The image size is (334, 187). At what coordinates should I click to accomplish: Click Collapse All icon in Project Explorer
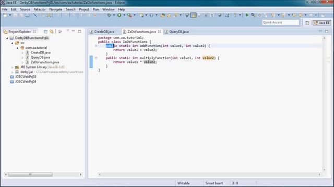(x=45, y=32)
